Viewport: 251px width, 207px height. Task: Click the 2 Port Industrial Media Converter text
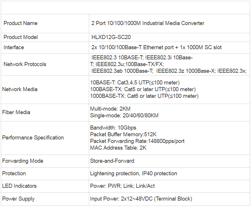click(148, 23)
